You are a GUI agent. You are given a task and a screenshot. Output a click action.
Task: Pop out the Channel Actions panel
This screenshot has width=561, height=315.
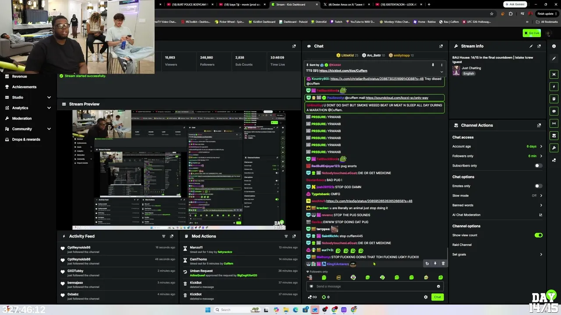tap(539, 125)
